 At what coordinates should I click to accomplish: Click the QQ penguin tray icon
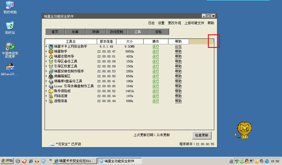(247, 161)
